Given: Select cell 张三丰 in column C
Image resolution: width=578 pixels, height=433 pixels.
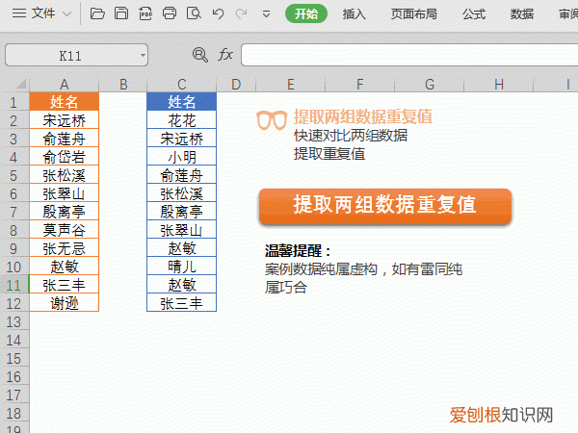Looking at the screenshot, I should [x=182, y=303].
